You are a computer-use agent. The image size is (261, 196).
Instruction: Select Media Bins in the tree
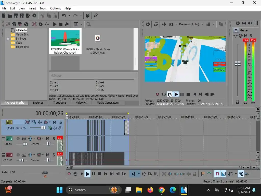pos(22,34)
